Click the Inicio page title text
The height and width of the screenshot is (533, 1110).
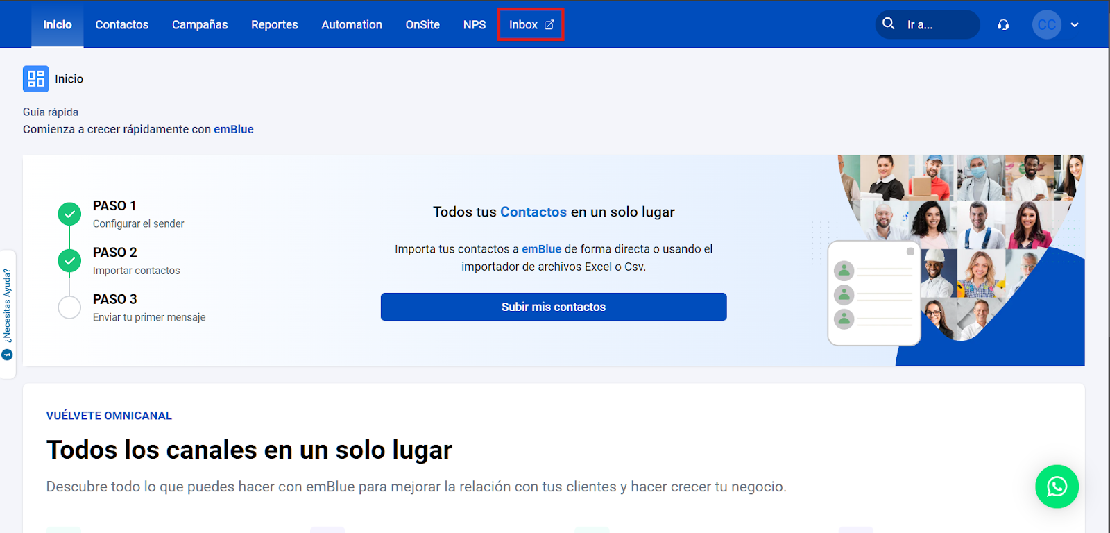coord(69,79)
